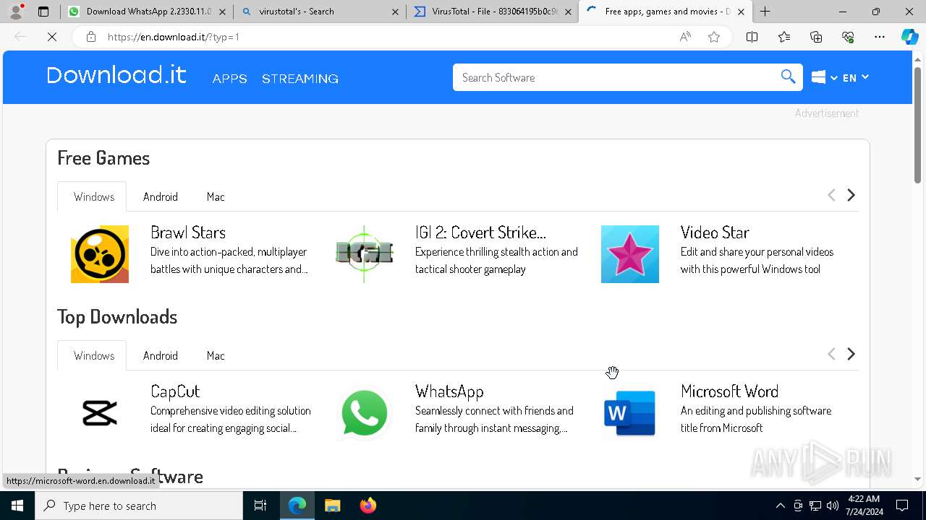Screen dimensions: 926x520
Task: Show next Free Games items
Action: pos(851,195)
